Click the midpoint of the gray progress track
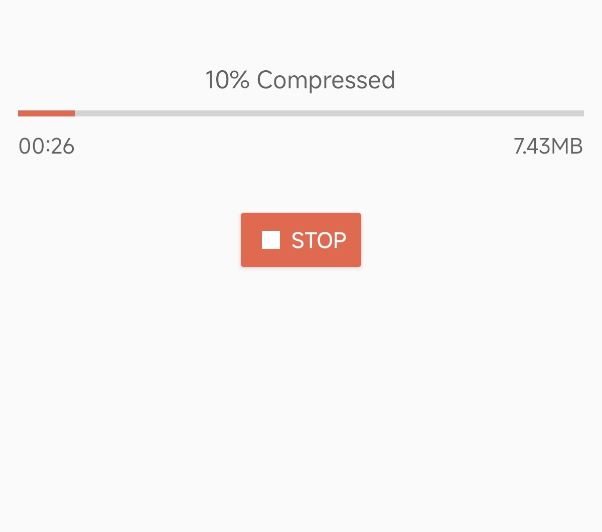This screenshot has width=602, height=532. [329, 113]
